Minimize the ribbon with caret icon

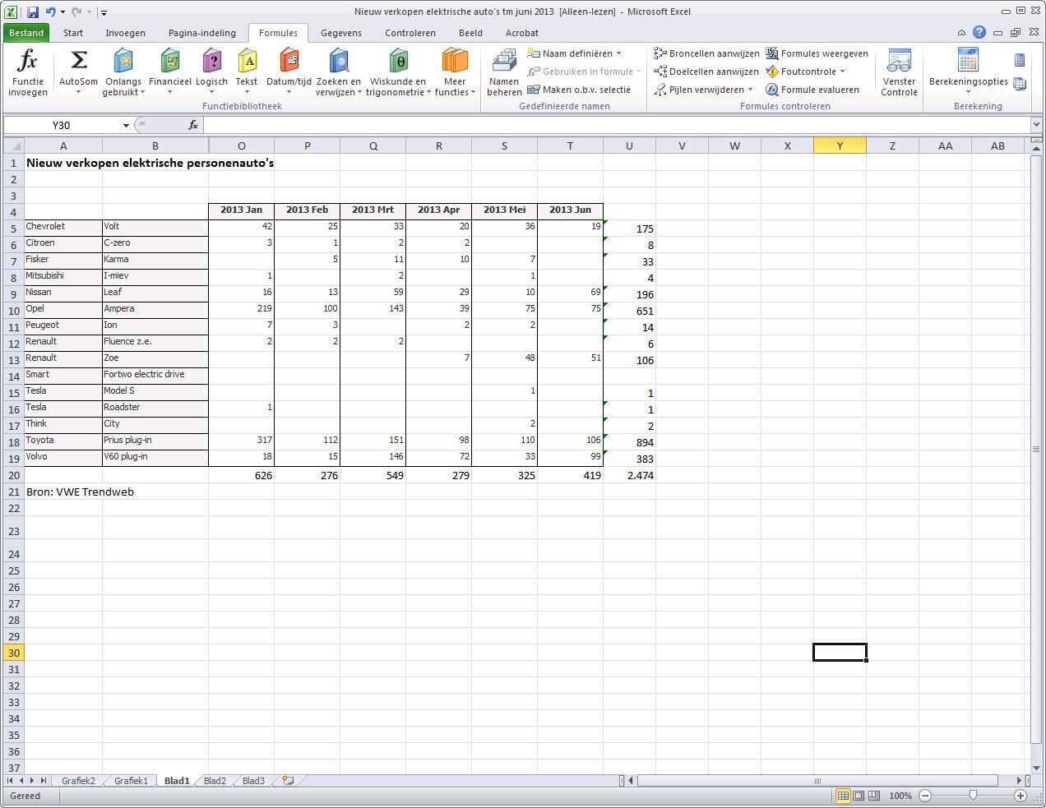click(961, 33)
